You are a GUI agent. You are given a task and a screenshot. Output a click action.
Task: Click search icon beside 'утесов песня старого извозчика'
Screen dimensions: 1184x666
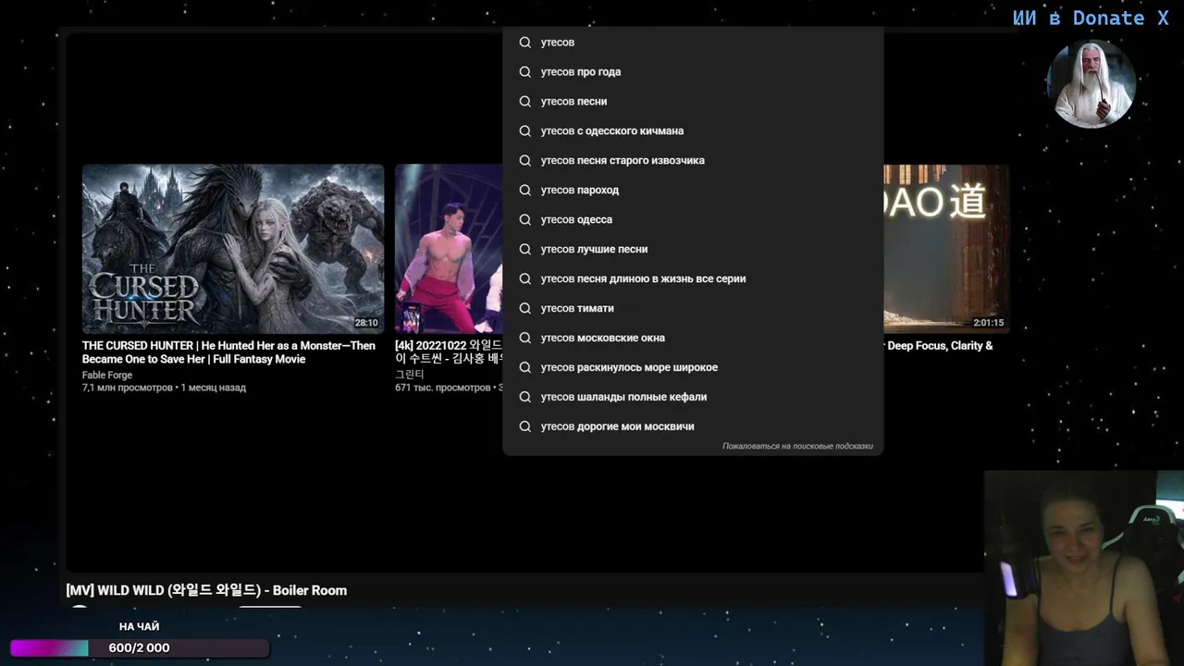click(x=525, y=161)
